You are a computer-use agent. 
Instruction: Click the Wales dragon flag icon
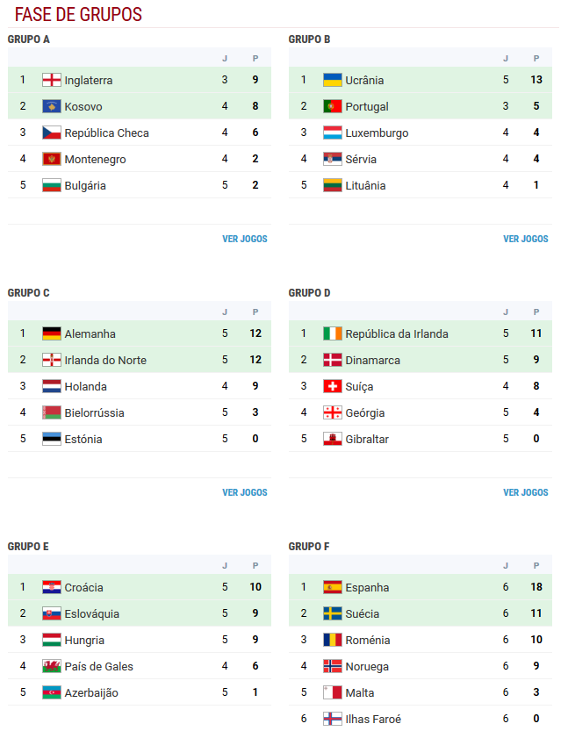click(x=51, y=666)
